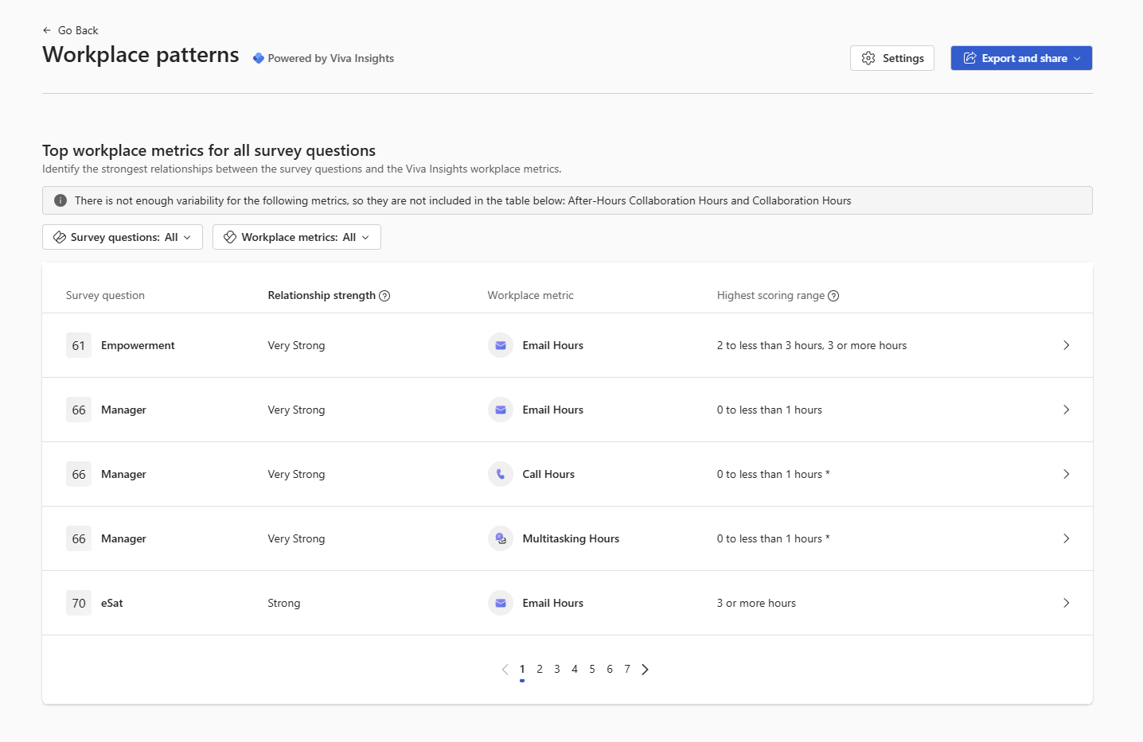Expand details for the Empowerment row
Screen dimensions: 1143x742
tap(1067, 345)
